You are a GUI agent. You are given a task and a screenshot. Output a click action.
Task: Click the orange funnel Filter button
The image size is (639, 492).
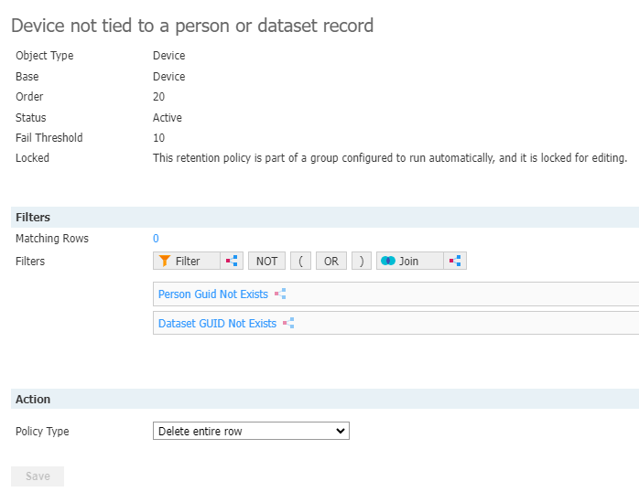tap(187, 261)
